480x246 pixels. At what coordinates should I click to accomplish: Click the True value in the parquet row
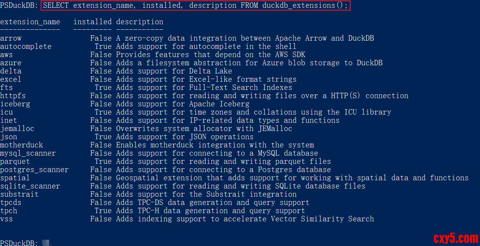point(103,162)
